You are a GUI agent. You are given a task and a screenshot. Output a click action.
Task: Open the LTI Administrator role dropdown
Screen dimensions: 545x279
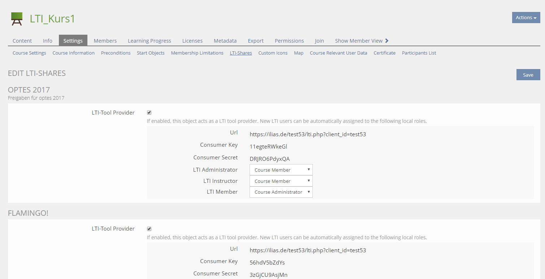click(281, 170)
